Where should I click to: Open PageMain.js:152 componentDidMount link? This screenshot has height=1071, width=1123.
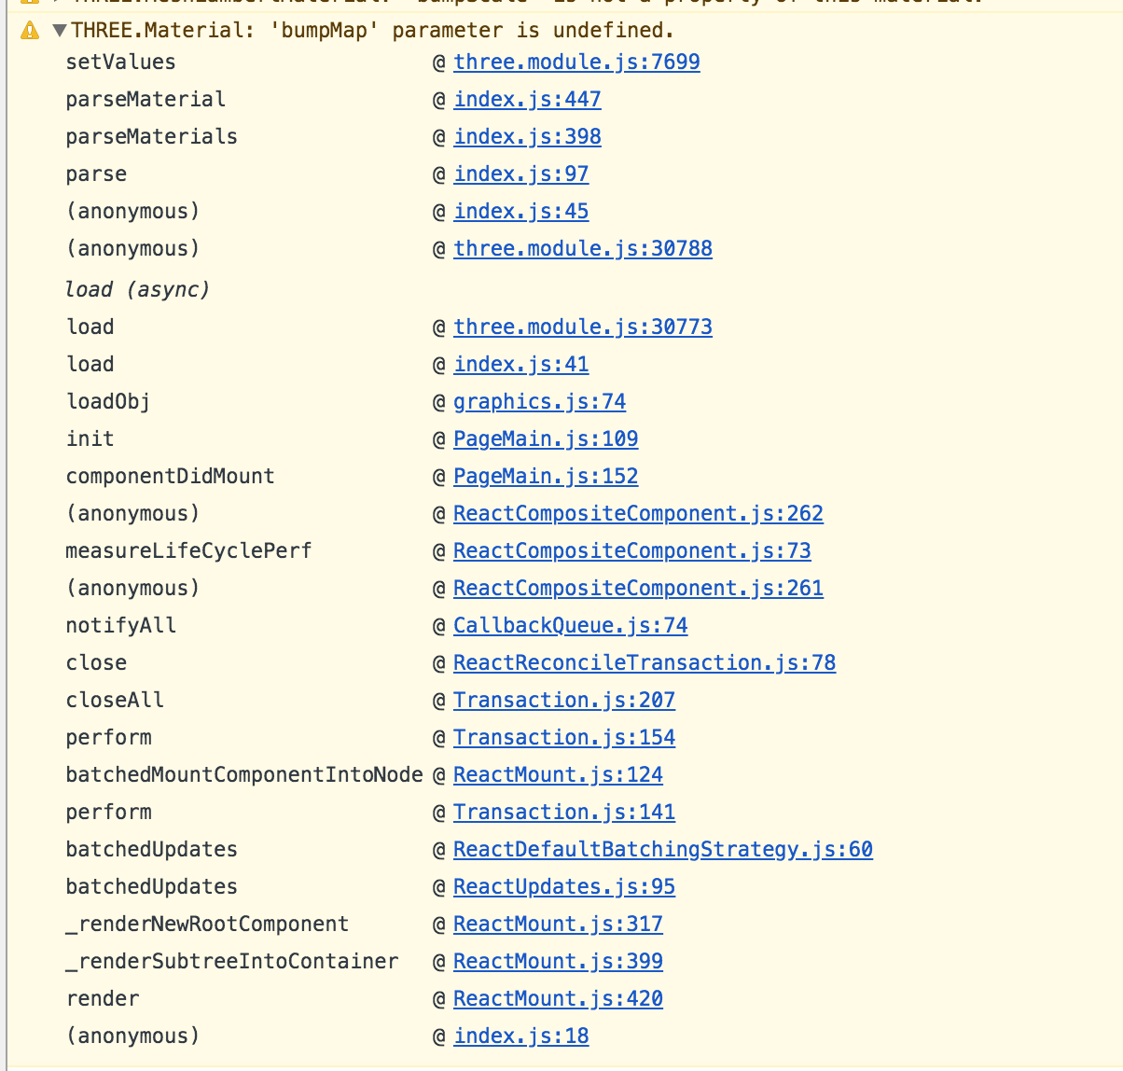[546, 476]
